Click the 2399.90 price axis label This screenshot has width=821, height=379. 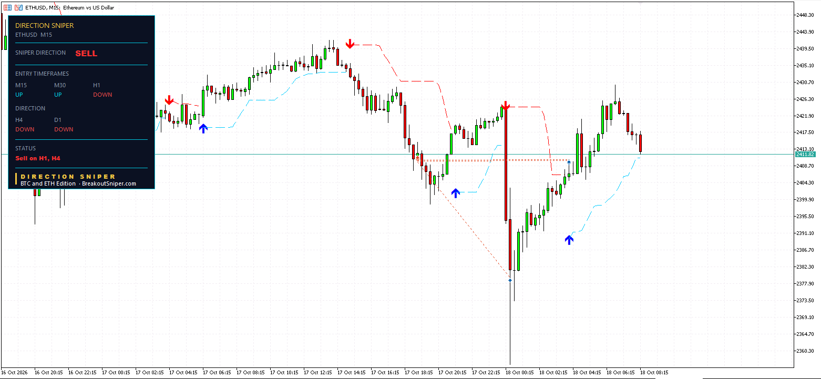click(x=806, y=200)
